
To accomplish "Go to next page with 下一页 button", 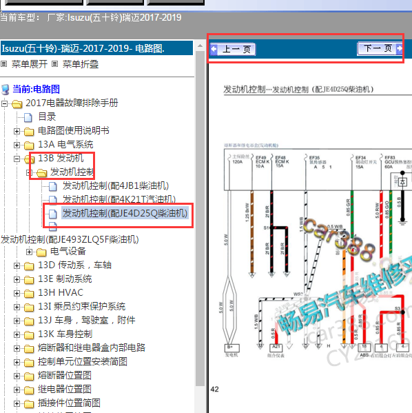I will 380,48.
